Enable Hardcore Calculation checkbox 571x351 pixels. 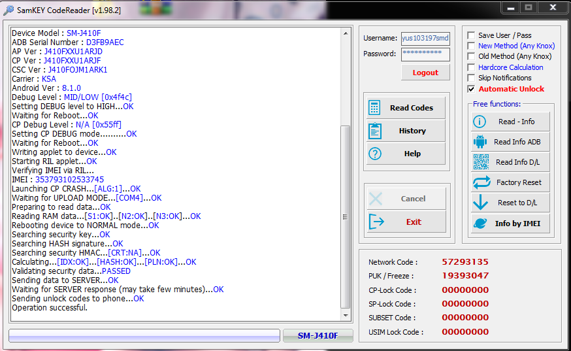[471, 67]
